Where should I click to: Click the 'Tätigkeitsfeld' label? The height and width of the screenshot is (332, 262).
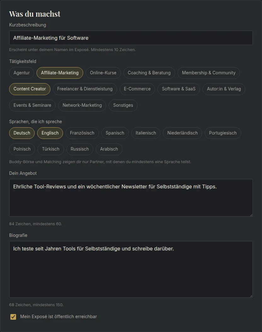coord(23,61)
